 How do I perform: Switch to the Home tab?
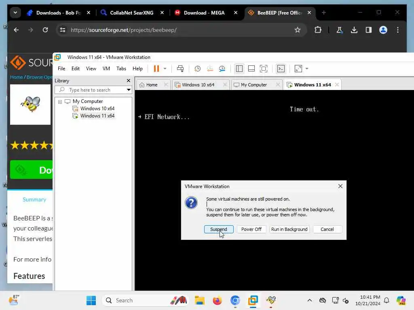152,85
